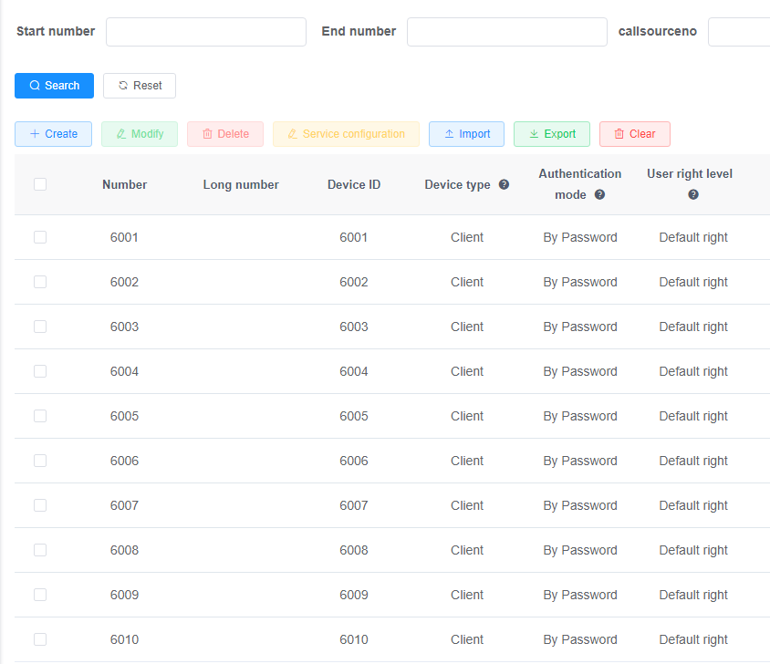
Task: Click Number cell 6008
Action: (x=124, y=550)
